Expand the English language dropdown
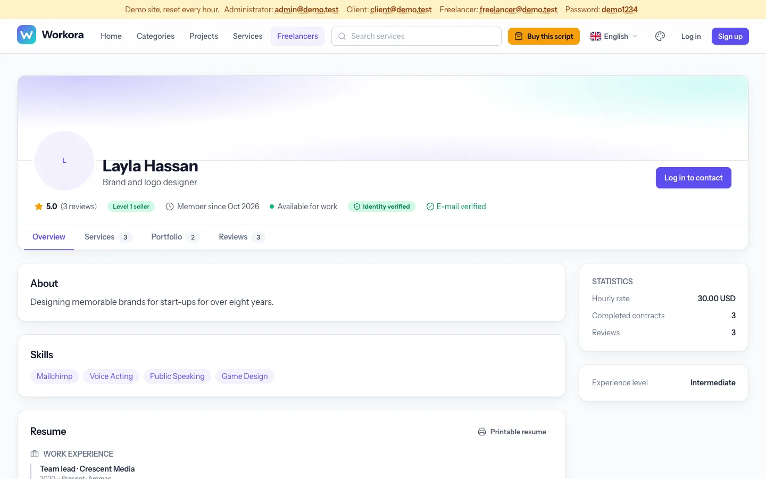 click(x=614, y=36)
